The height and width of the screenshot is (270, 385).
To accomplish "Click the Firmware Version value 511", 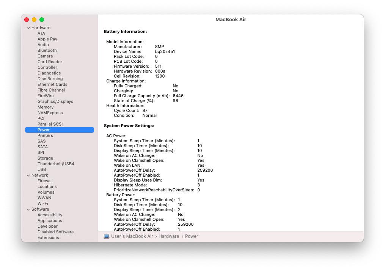I will 158,66.
